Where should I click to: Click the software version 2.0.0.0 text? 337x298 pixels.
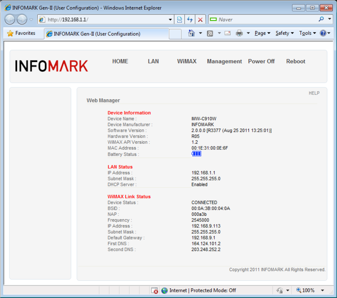click(231, 130)
